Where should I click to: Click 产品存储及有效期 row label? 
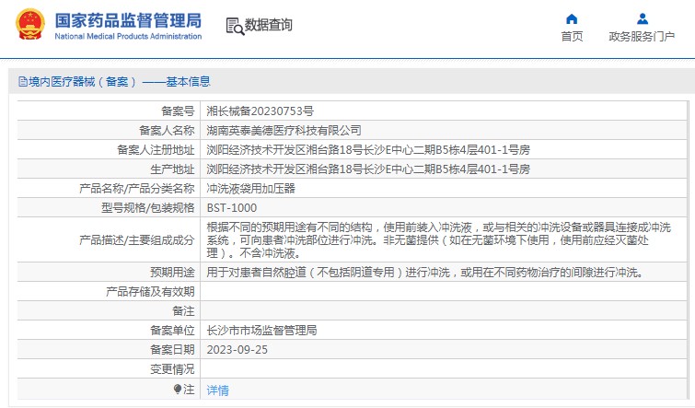point(150,291)
